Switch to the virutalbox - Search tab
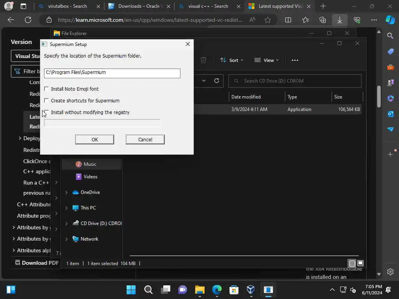This screenshot has height=299, width=399. coord(67,6)
